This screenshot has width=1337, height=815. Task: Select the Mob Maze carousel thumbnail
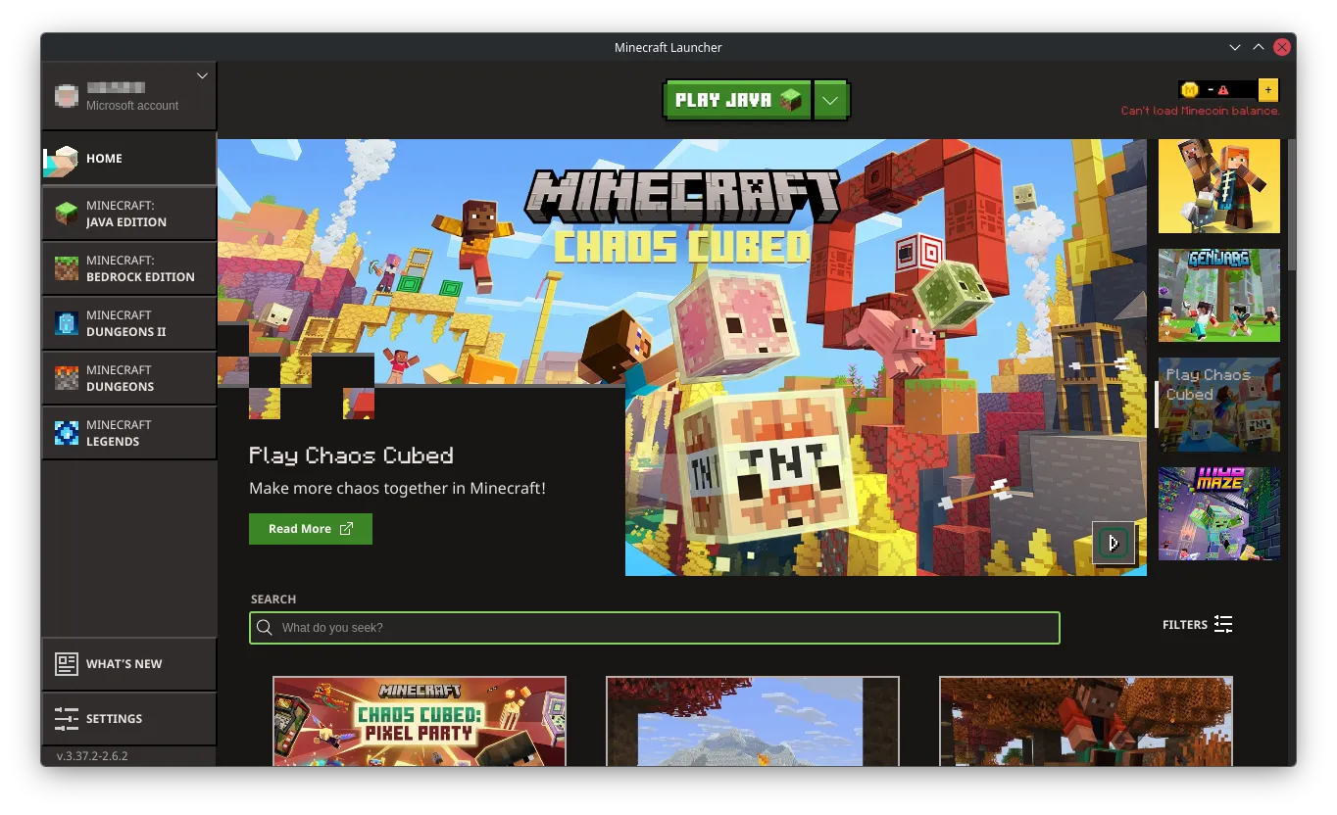(x=1219, y=514)
